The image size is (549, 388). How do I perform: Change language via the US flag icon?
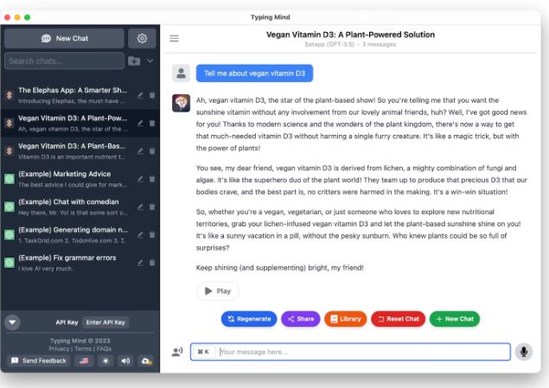(84, 360)
